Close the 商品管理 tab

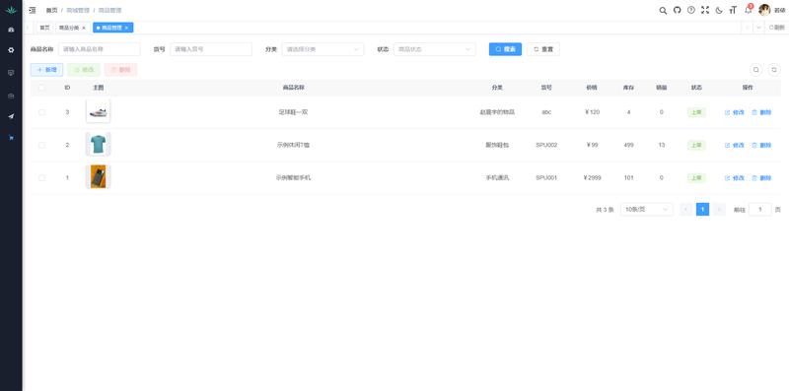126,28
